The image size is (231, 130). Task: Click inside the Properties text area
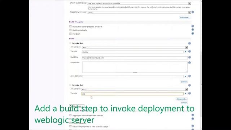[x=135, y=67]
